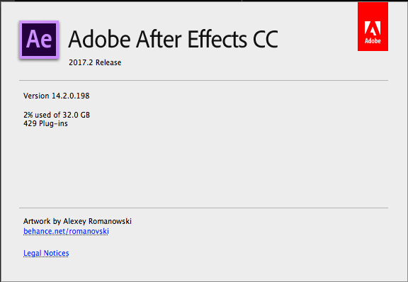
Task: Click the word Adobe in the large title
Action: coord(99,39)
